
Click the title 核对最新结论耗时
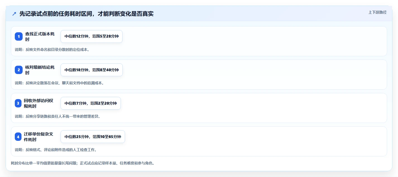[40, 70]
